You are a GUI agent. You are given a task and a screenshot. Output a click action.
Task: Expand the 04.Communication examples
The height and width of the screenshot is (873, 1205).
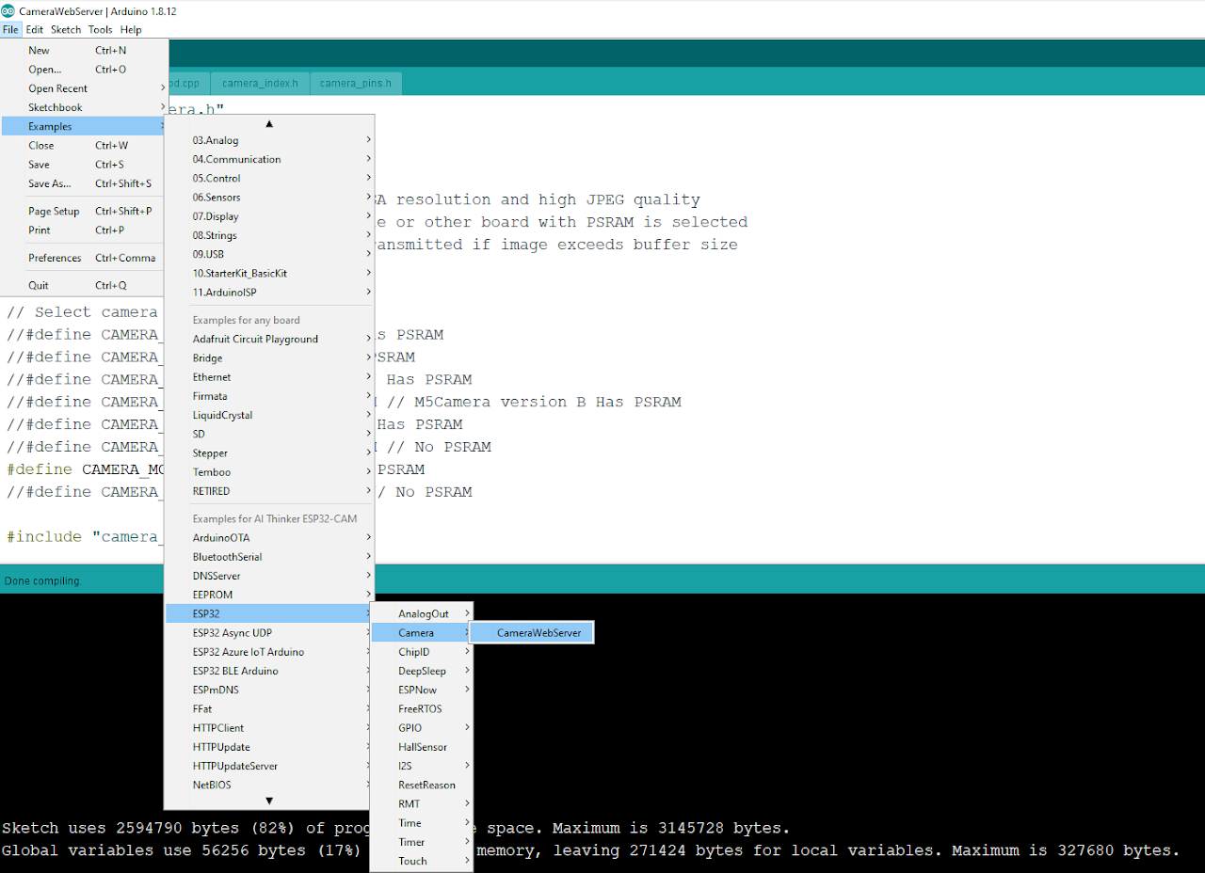point(269,159)
